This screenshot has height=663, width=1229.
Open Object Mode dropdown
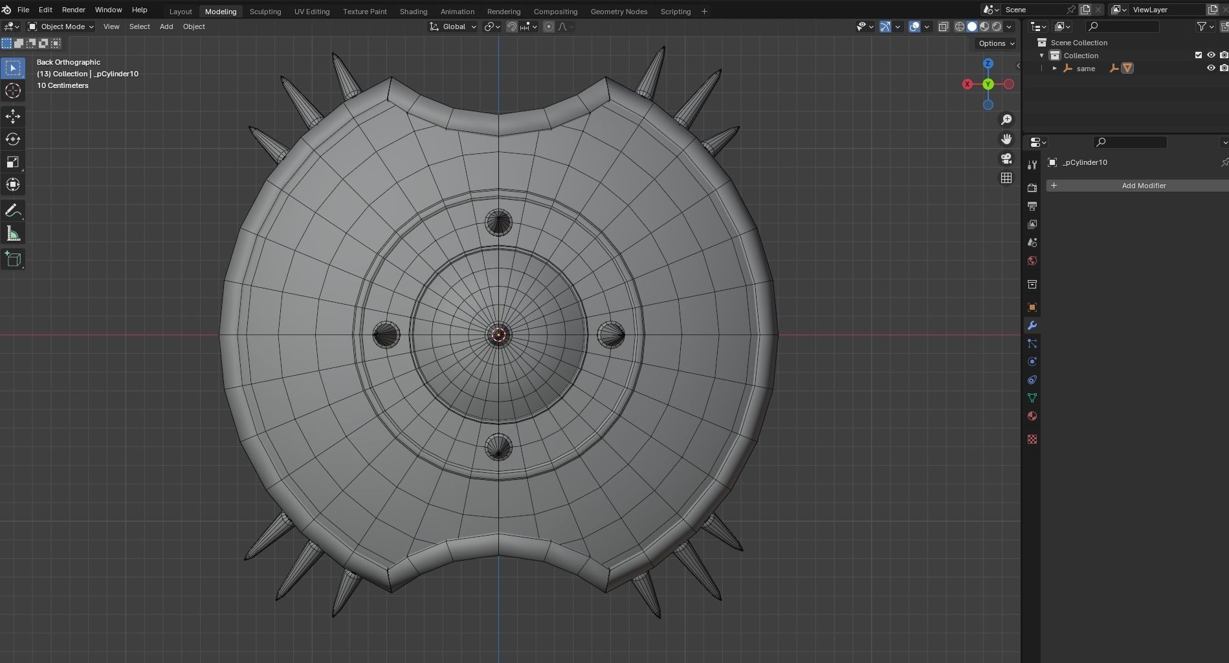tap(61, 27)
